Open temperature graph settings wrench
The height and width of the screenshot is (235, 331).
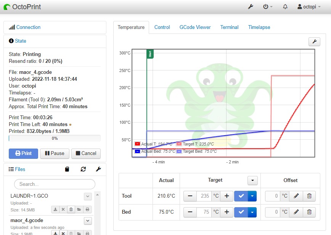pos(314,42)
